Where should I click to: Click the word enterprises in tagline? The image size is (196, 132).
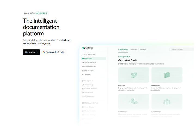pos(29,43)
